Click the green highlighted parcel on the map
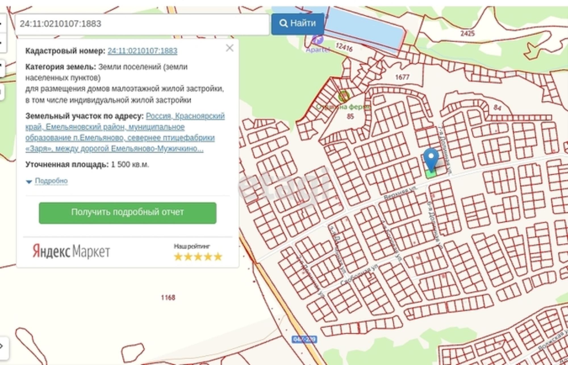 (x=431, y=174)
